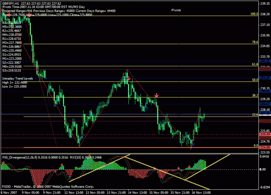
Task: Click the Pivots Time 2007.11.16 header line
Action: (x=43, y=7)
